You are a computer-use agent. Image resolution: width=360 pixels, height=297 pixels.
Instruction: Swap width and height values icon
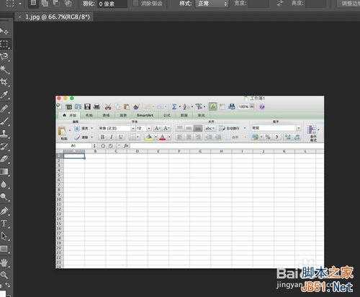[x=279, y=3]
